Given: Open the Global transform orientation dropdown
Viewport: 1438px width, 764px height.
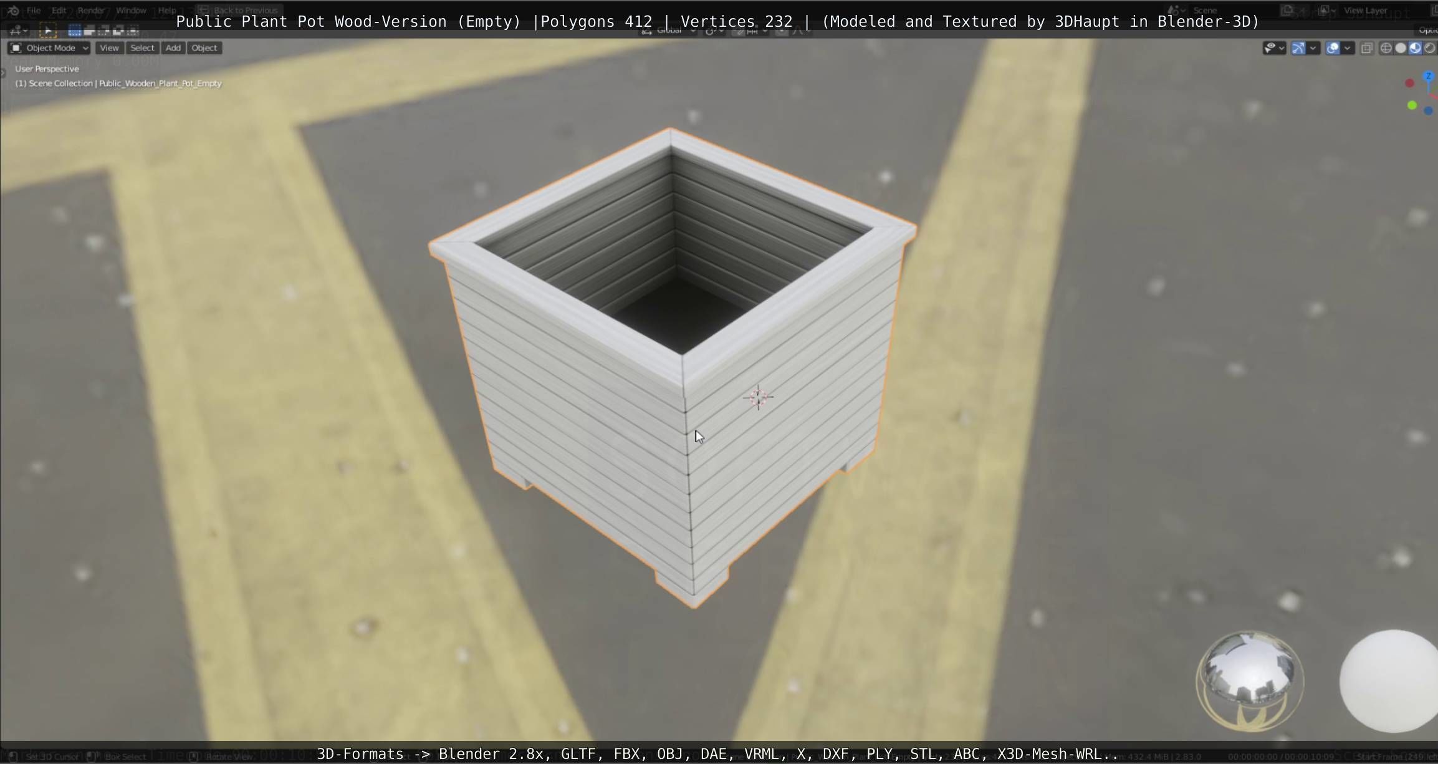Looking at the screenshot, I should click(668, 31).
